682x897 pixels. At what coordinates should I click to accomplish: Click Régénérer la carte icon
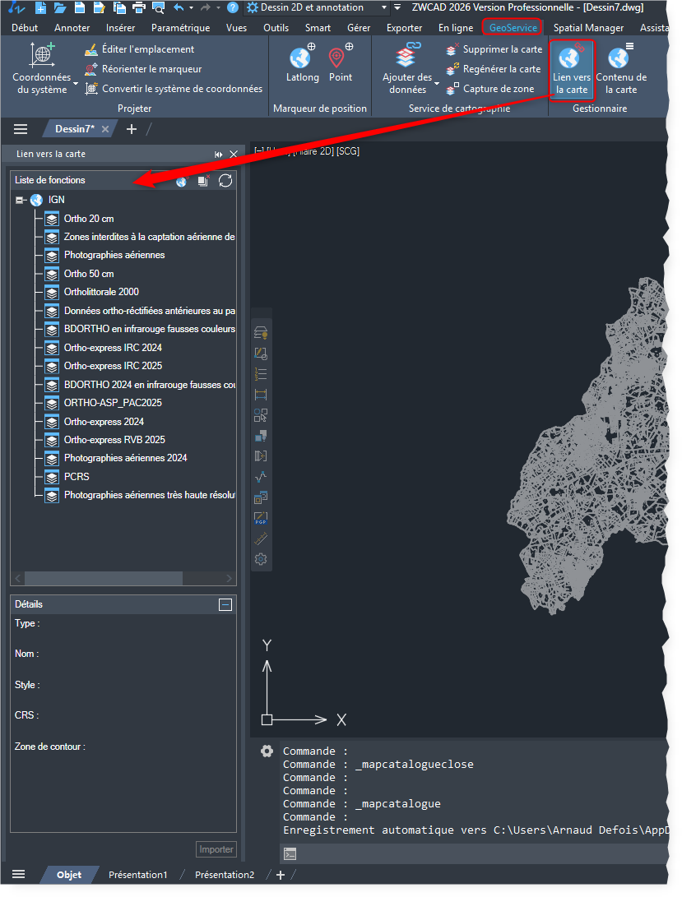click(452, 69)
